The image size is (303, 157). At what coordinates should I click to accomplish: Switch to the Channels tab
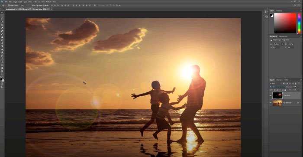tap(279, 80)
